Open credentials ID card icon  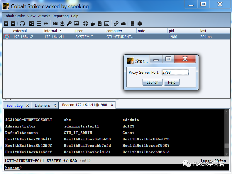(55, 23)
